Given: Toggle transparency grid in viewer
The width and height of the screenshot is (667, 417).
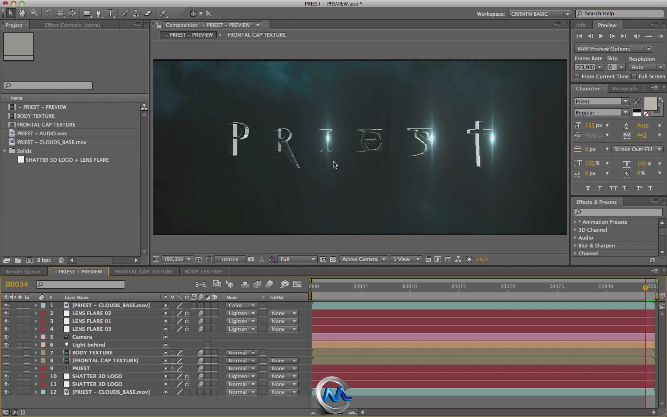Looking at the screenshot, I should 333,259.
